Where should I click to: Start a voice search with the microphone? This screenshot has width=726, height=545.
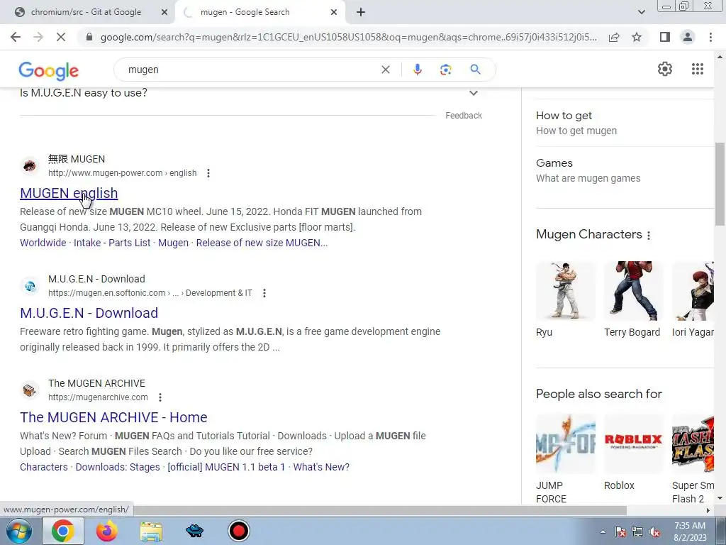click(x=417, y=70)
